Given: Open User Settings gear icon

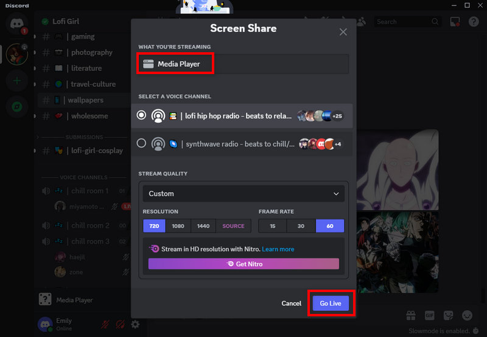Looking at the screenshot, I should [x=135, y=324].
